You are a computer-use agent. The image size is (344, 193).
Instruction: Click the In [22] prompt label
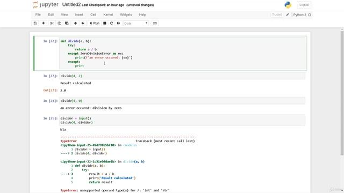[x=50, y=41]
